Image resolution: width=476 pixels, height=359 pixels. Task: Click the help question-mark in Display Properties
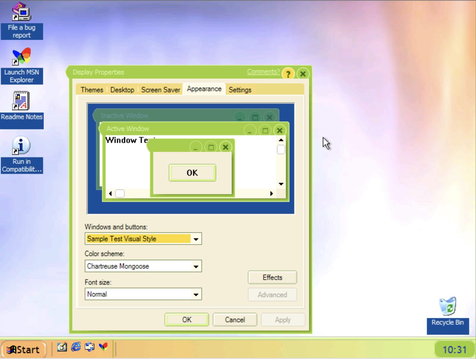(x=288, y=74)
